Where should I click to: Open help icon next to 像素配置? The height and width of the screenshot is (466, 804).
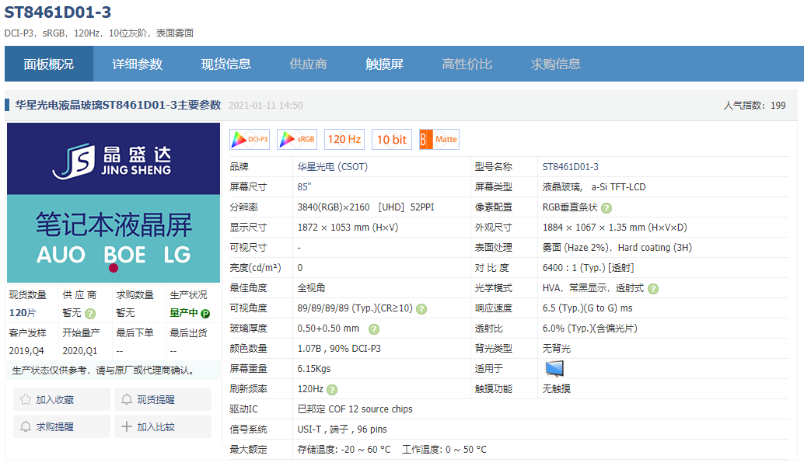pyautogui.click(x=606, y=208)
